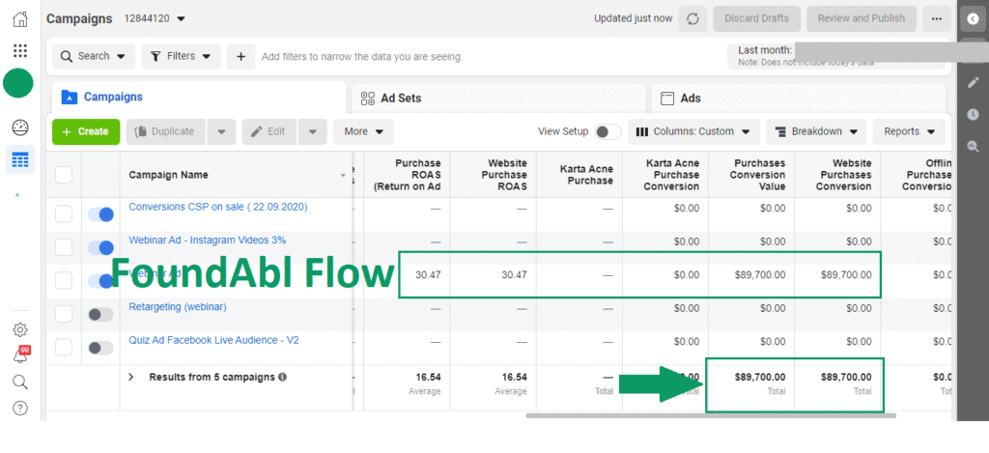
Task: Open Settings gear in left sidebar
Action: coord(20,330)
